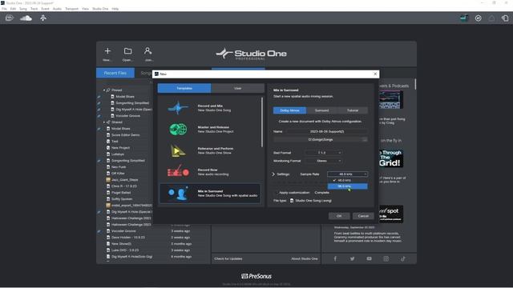Viewport: 513px width, 288px height.
Task: Click pin icon beside pinned Vocoder Groove
Action: (99, 116)
